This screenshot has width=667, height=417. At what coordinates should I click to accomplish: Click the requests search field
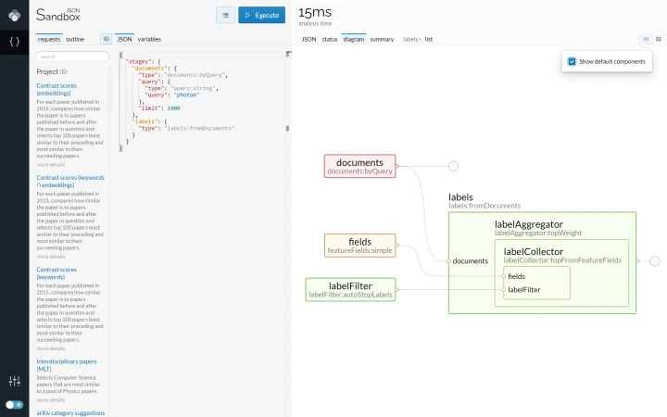pyautogui.click(x=72, y=57)
